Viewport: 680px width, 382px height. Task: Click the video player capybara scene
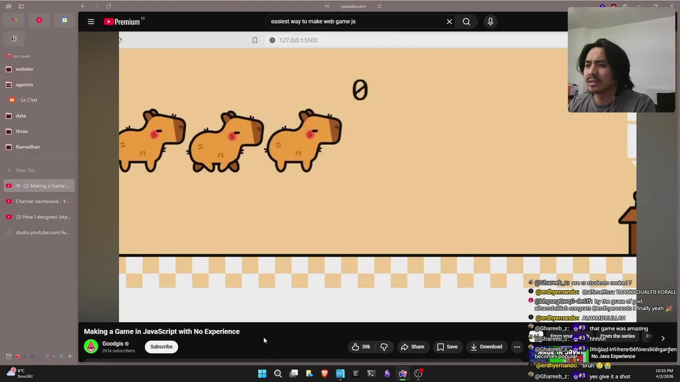click(x=377, y=177)
